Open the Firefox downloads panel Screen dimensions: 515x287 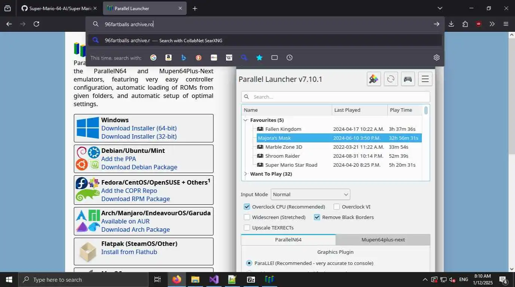point(451,24)
